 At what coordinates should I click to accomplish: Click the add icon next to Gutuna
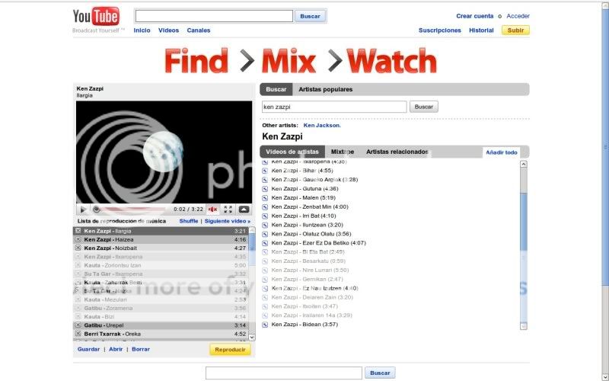point(265,188)
